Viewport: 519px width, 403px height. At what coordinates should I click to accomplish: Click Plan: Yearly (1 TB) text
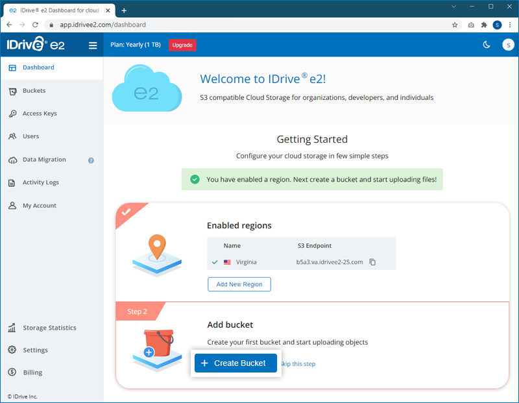tap(136, 45)
